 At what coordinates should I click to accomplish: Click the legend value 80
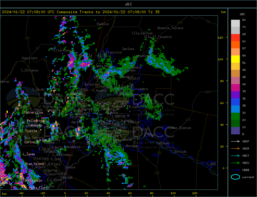[244, 20]
